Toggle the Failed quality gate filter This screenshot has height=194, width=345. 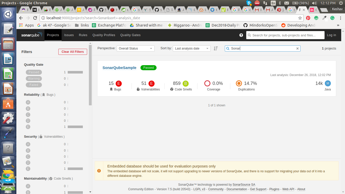click(x=34, y=85)
